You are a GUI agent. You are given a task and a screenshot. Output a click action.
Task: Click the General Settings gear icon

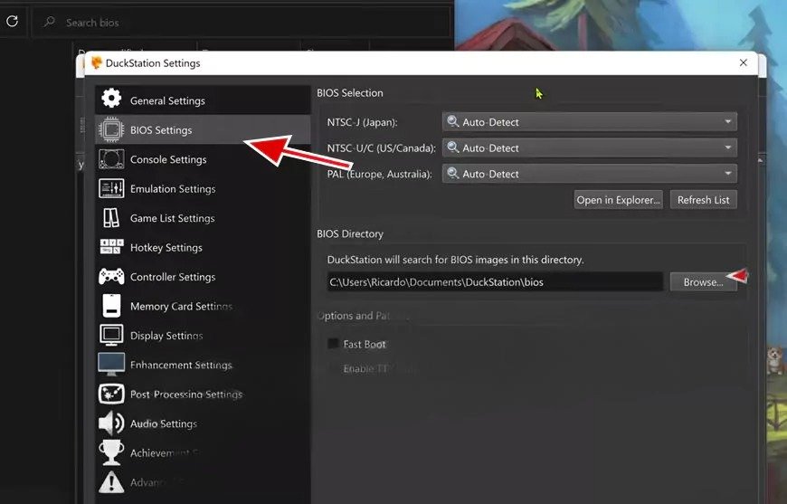111,100
